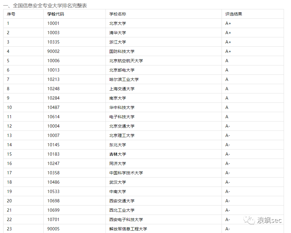Click school code 10358
The width and height of the screenshot is (291, 233).
click(53, 173)
